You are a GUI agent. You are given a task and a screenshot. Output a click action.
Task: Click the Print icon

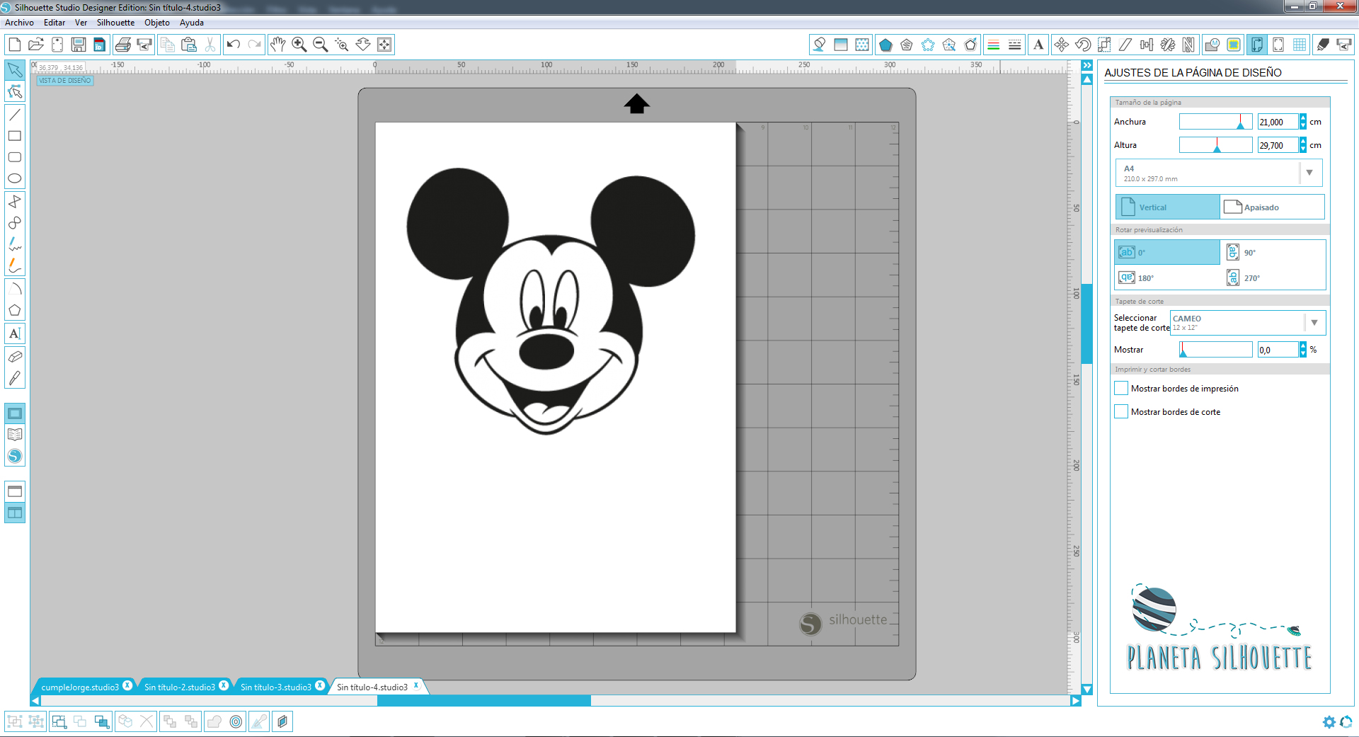pyautogui.click(x=123, y=45)
